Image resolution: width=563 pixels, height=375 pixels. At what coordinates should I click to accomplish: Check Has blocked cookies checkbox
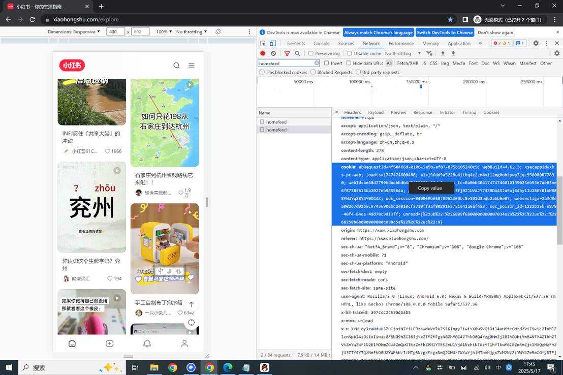(x=262, y=72)
